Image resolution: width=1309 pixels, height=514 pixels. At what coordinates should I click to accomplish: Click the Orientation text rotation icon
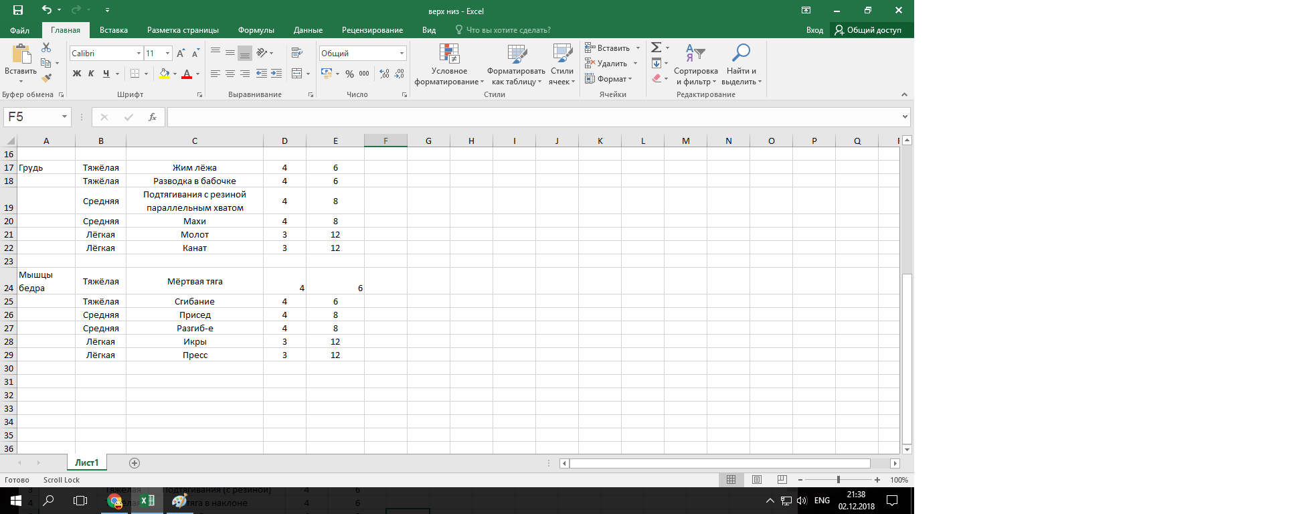[262, 52]
